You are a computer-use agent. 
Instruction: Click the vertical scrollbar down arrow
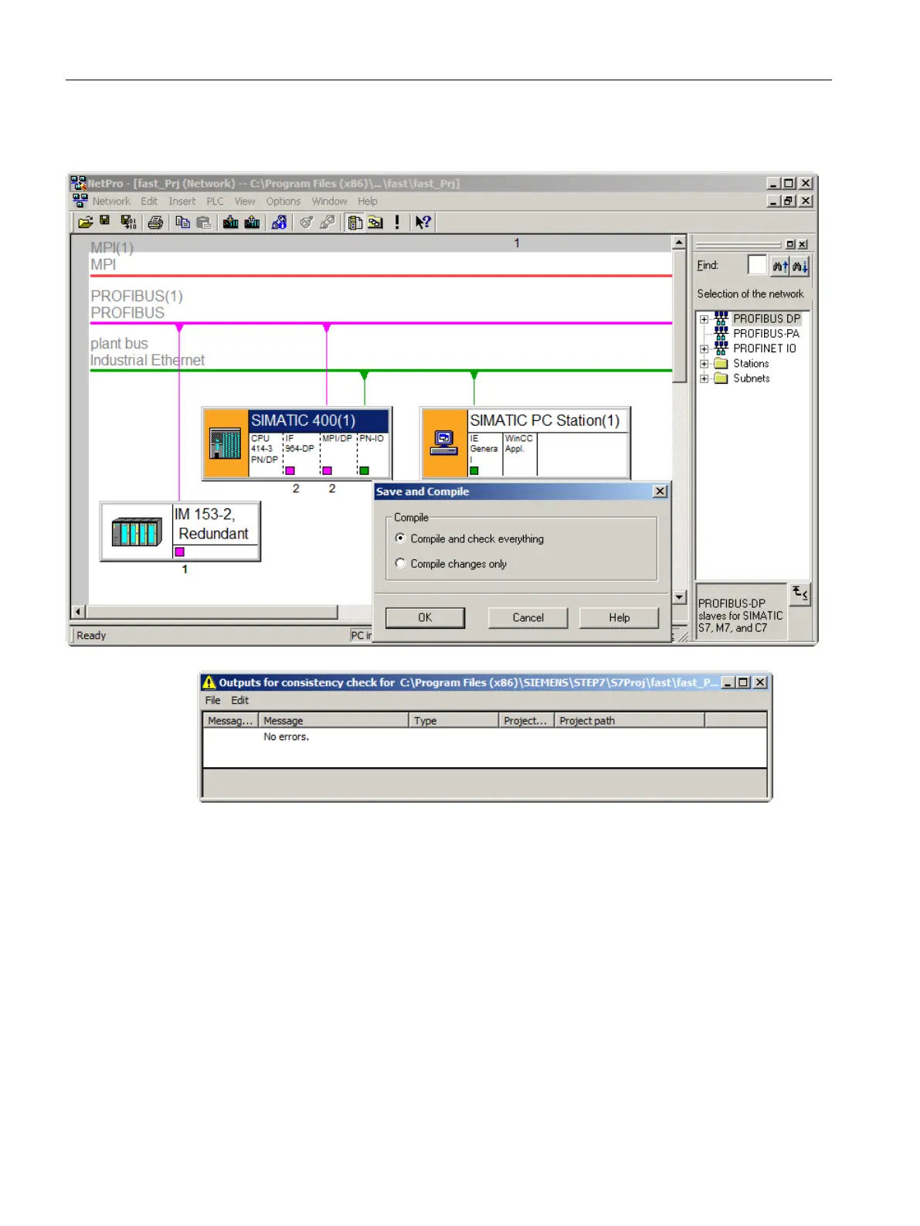coord(679,596)
